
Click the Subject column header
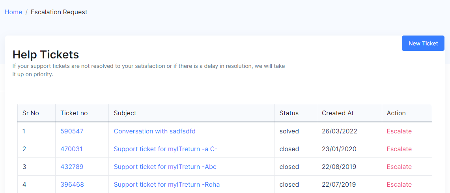125,113
